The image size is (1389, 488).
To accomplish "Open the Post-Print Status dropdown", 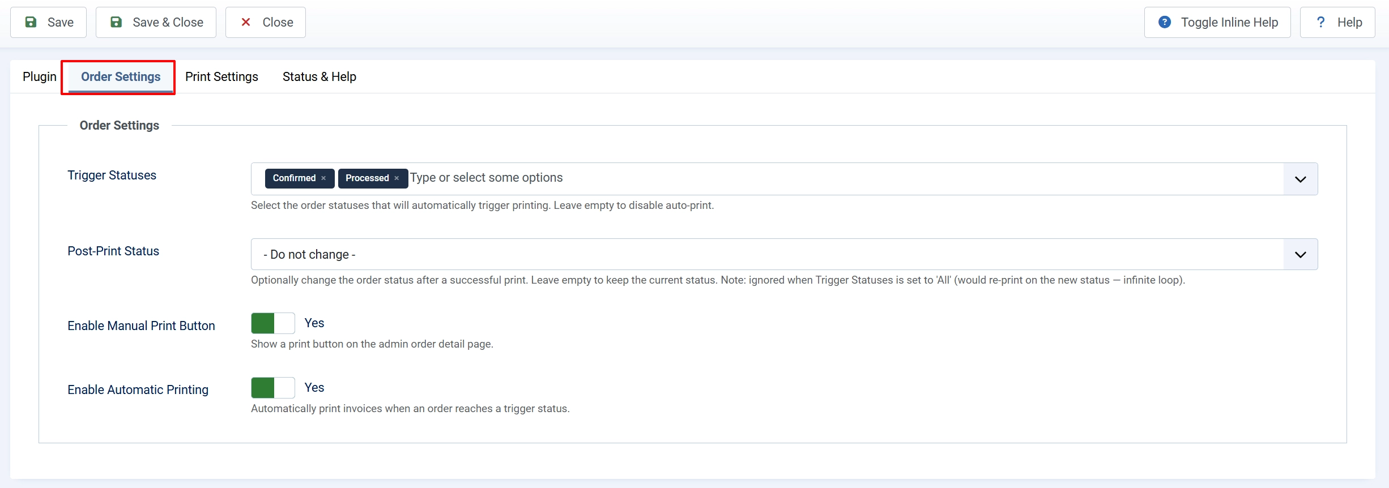I will coord(784,254).
